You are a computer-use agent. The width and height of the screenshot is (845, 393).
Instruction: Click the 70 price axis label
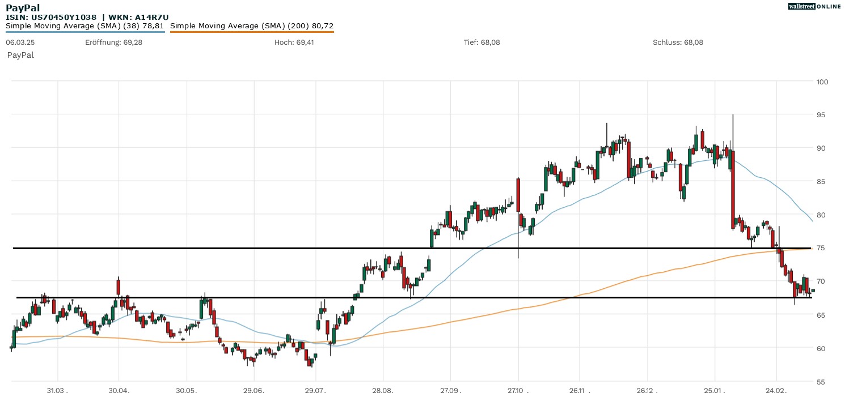pyautogui.click(x=821, y=281)
